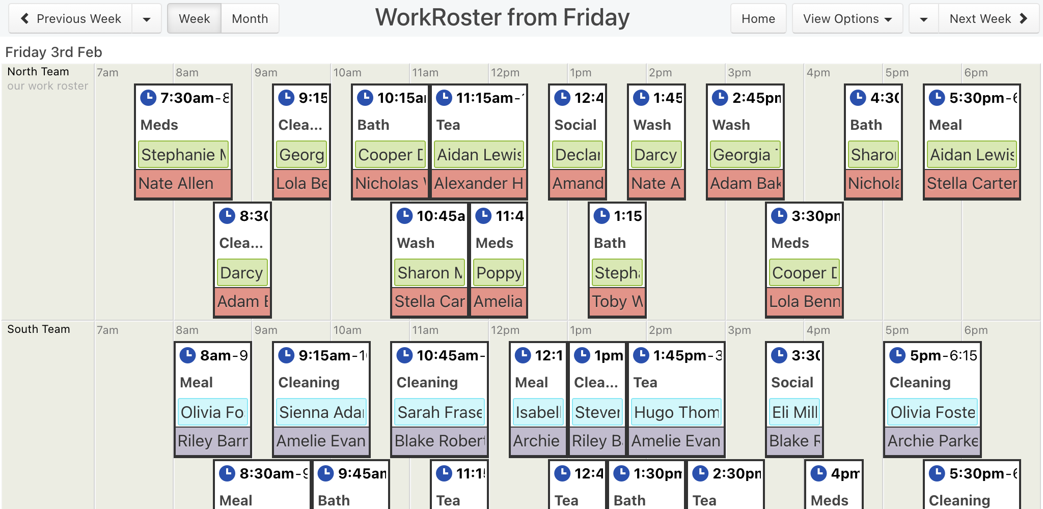
Task: Click clock icon on 10:45am Wash shift
Action: point(405,215)
